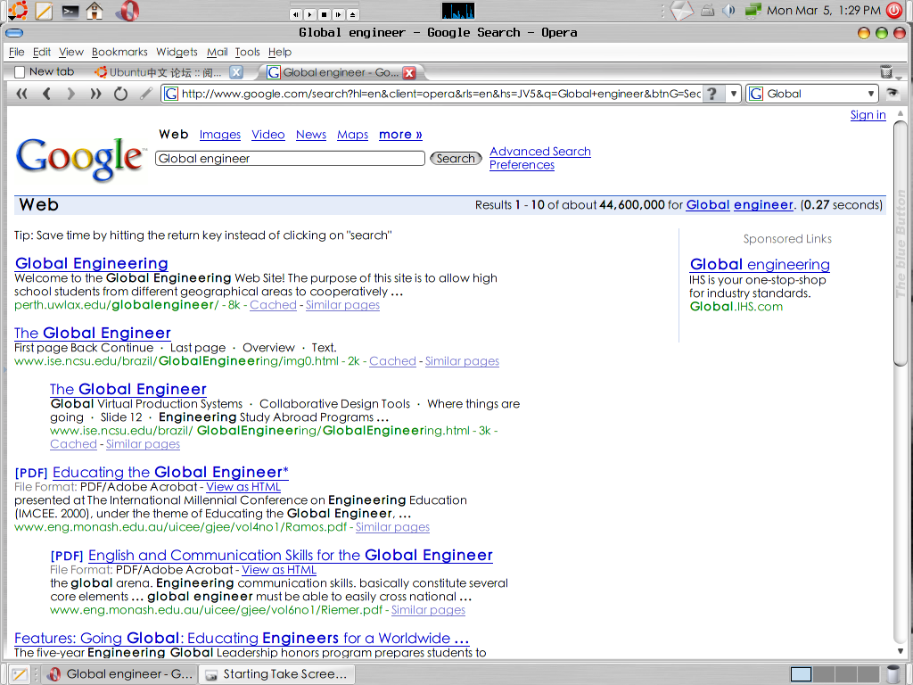Image resolution: width=913 pixels, height=685 pixels.
Task: Open the News search link
Action: click(x=311, y=135)
